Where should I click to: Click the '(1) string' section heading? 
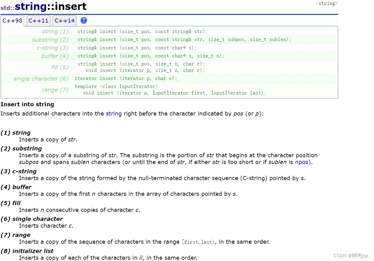click(16, 133)
